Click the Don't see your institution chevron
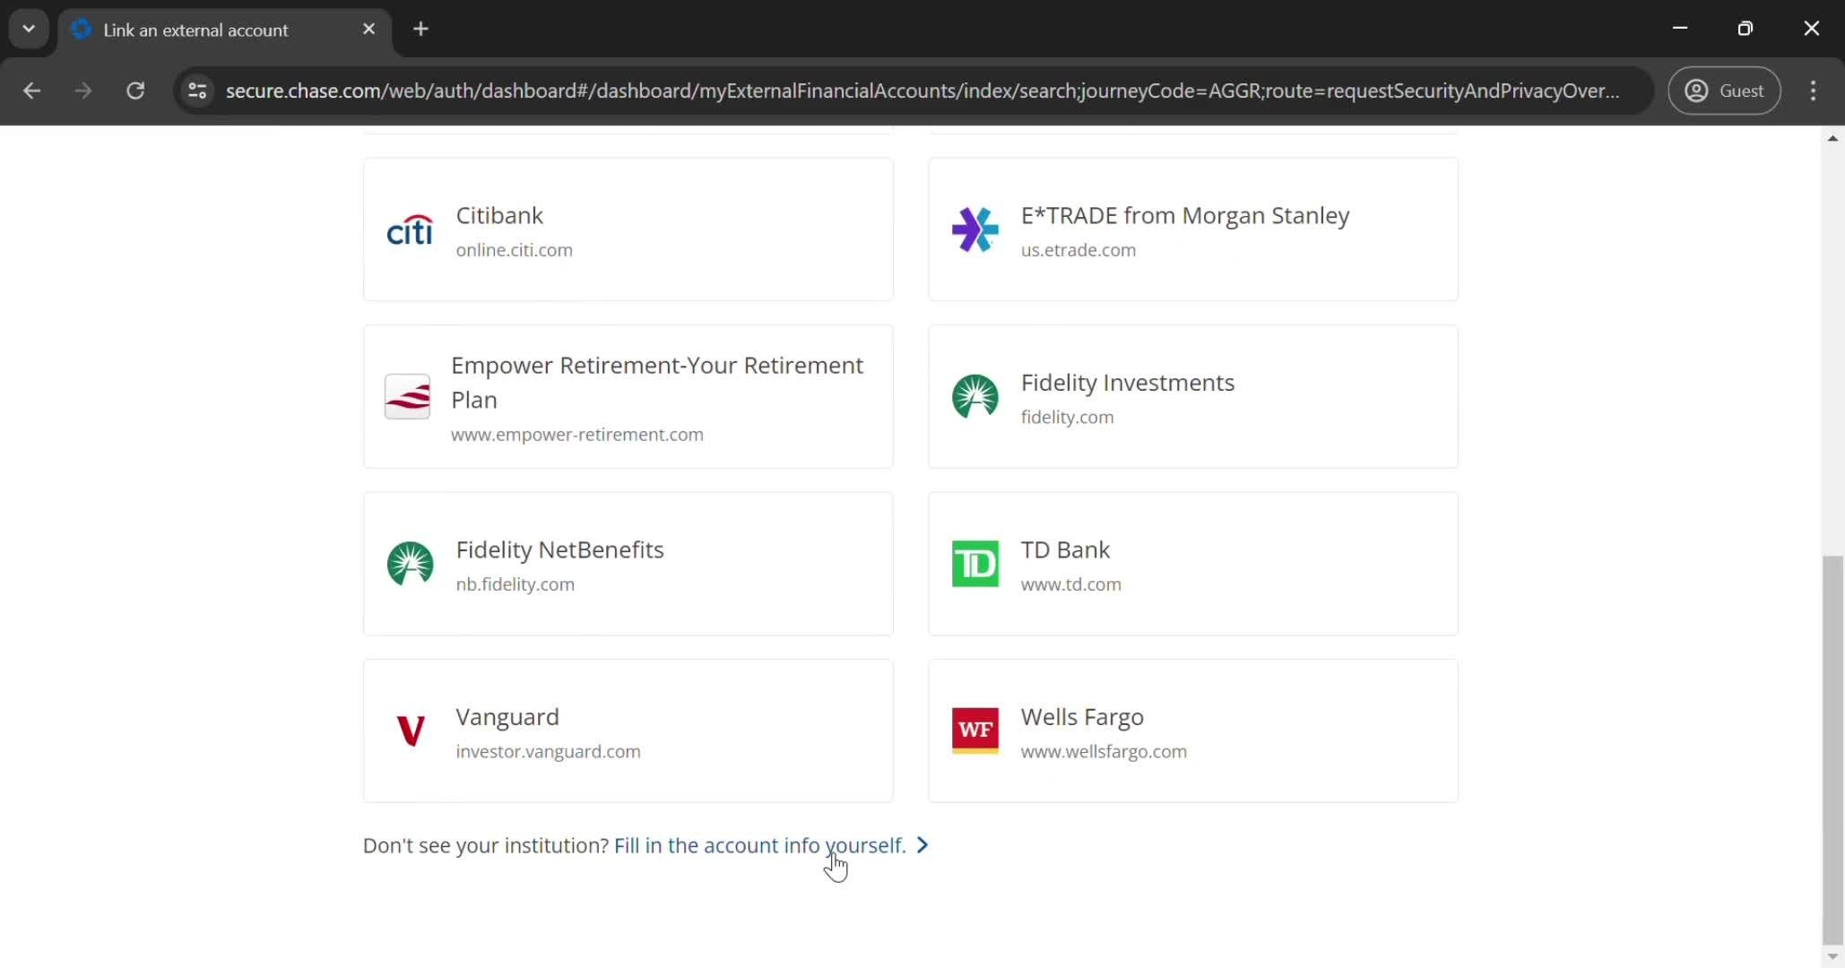This screenshot has width=1845, height=968. (922, 844)
